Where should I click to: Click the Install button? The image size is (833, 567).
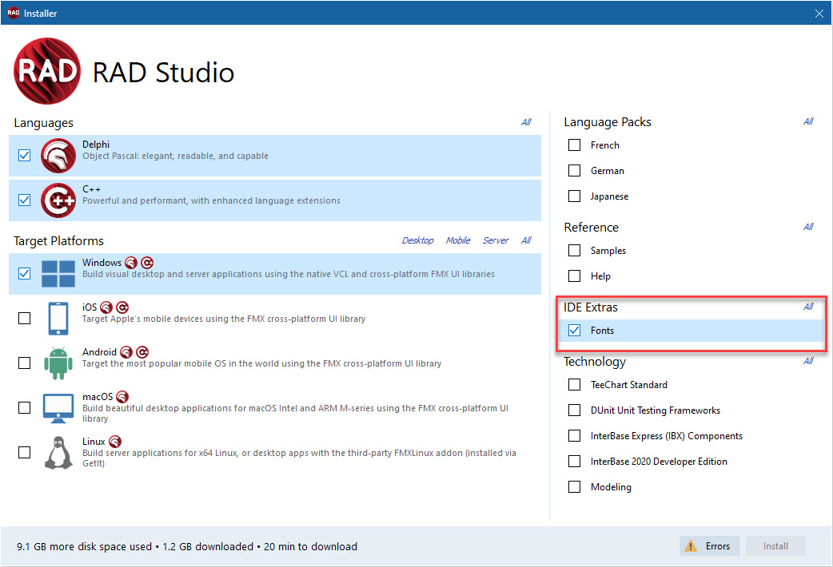pyautogui.click(x=775, y=545)
